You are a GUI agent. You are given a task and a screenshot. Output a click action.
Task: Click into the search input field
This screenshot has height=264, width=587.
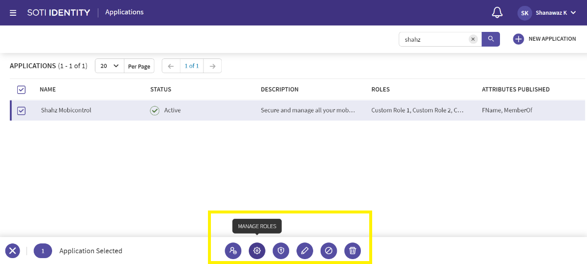pyautogui.click(x=434, y=39)
